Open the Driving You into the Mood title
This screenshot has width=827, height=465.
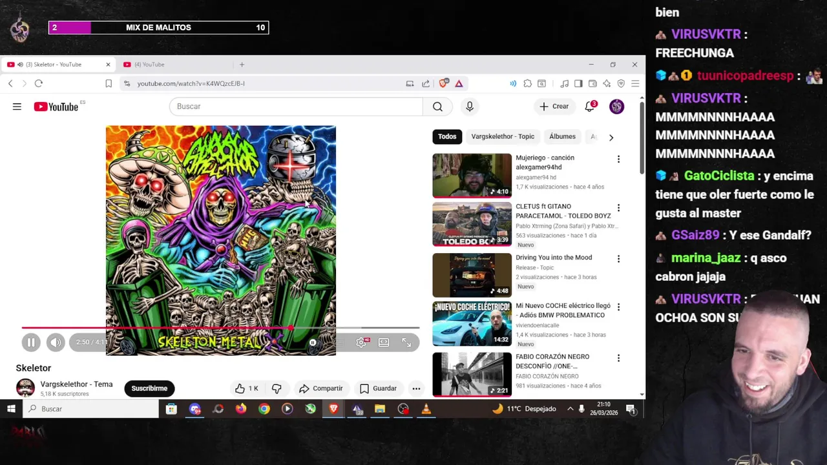click(554, 258)
